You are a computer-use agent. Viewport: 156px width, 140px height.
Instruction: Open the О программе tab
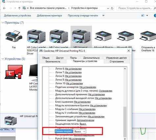tap(117, 61)
